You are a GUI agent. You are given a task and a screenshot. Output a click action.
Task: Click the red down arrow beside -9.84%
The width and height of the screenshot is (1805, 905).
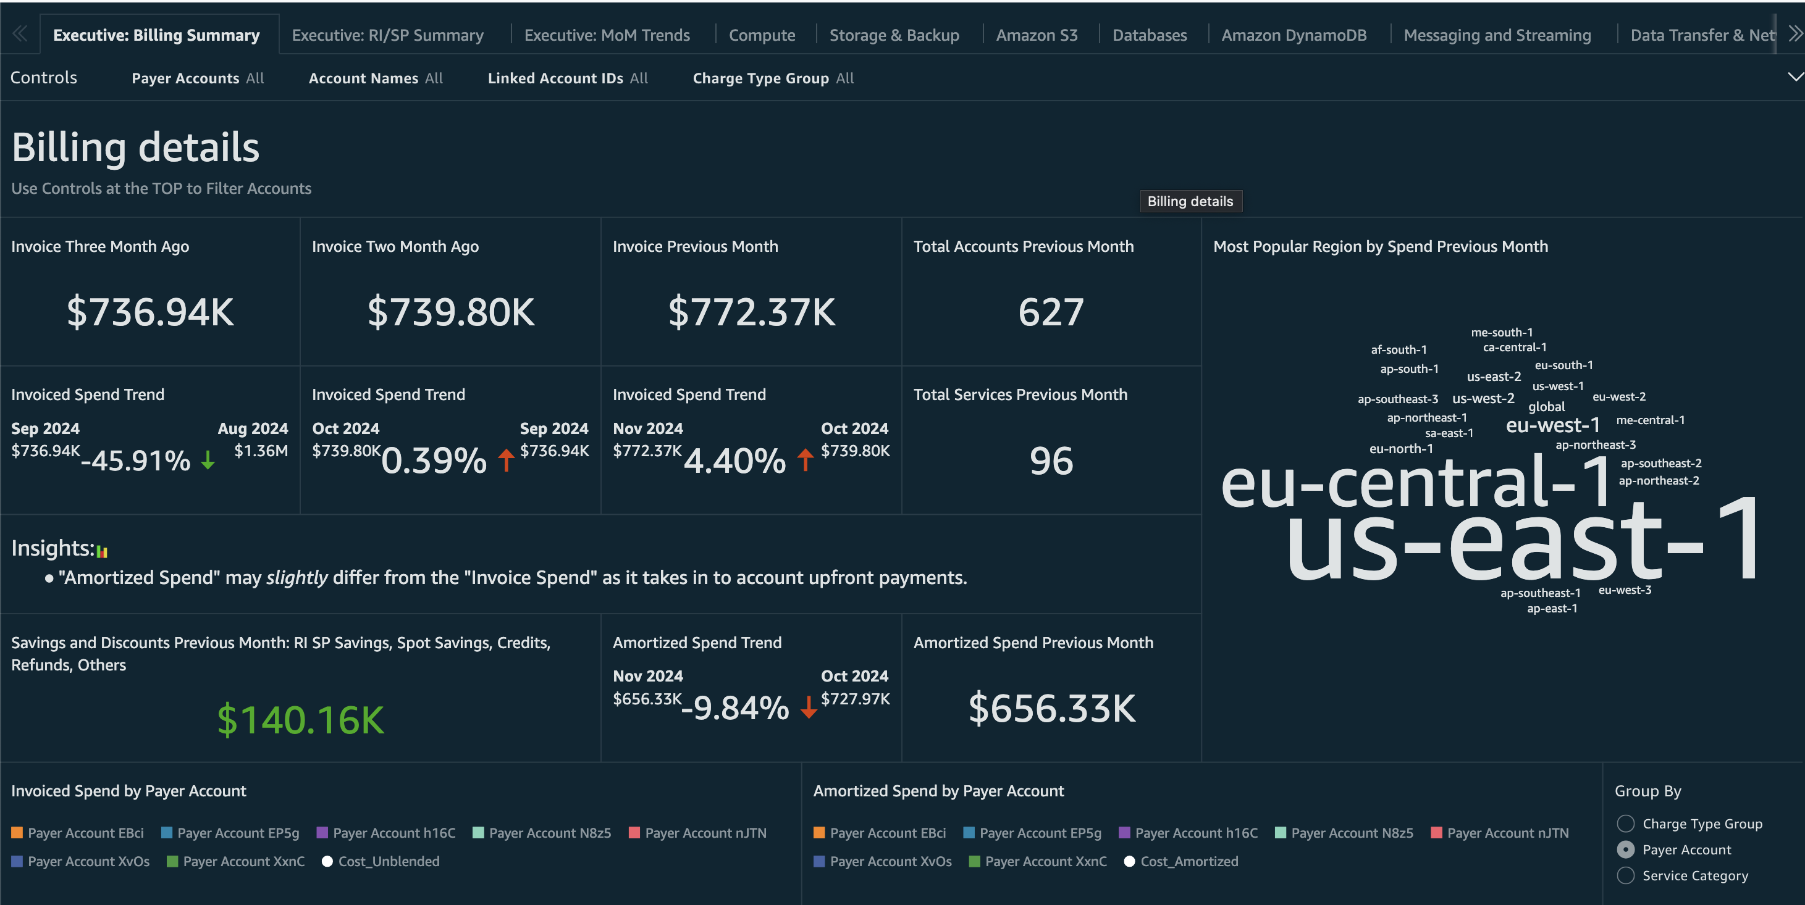[x=809, y=708]
